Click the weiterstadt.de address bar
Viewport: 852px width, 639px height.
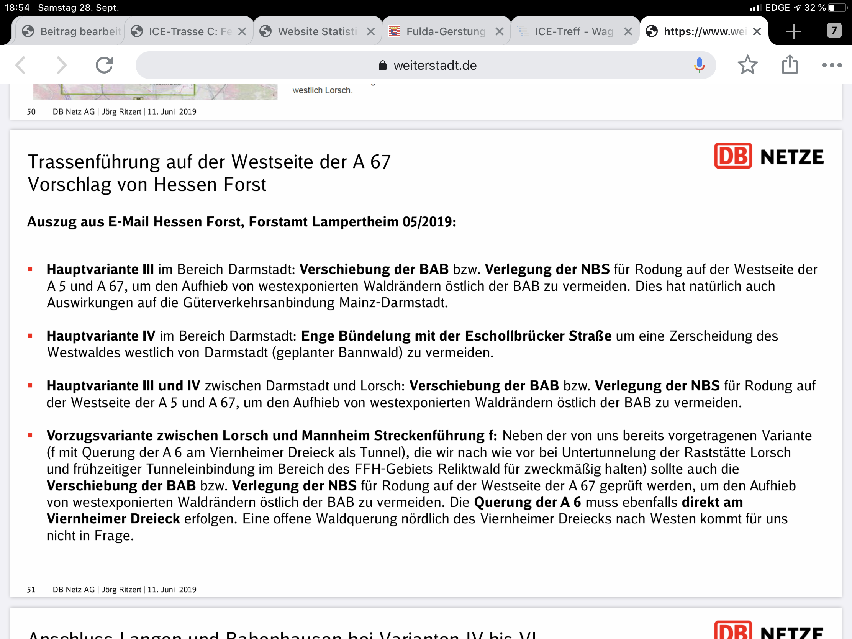(x=426, y=65)
